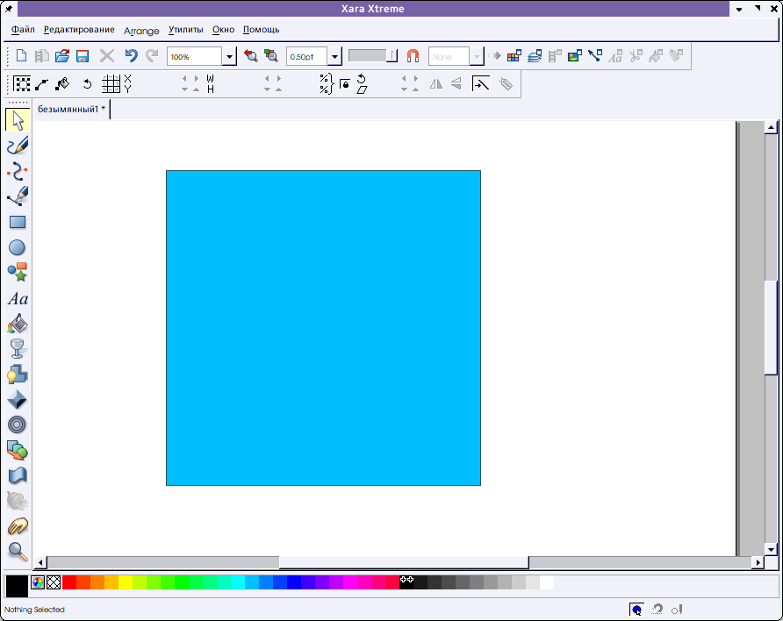Expand the 100% zoom level dropdown
783x621 pixels.
[229, 57]
